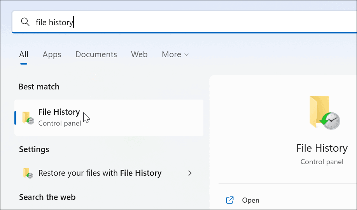Image resolution: width=357 pixels, height=210 pixels.
Task: Click the search magnifier icon
Action: coord(25,22)
